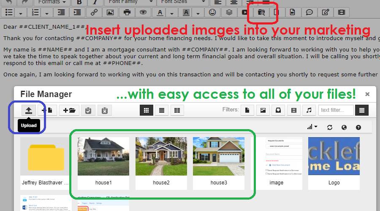The height and width of the screenshot is (211, 380).
Task: Open the sort order dropdown
Action: [312, 127]
